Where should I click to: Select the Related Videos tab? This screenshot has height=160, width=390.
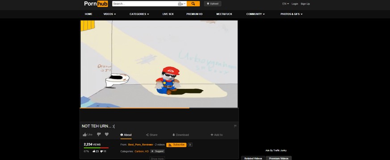point(253,158)
